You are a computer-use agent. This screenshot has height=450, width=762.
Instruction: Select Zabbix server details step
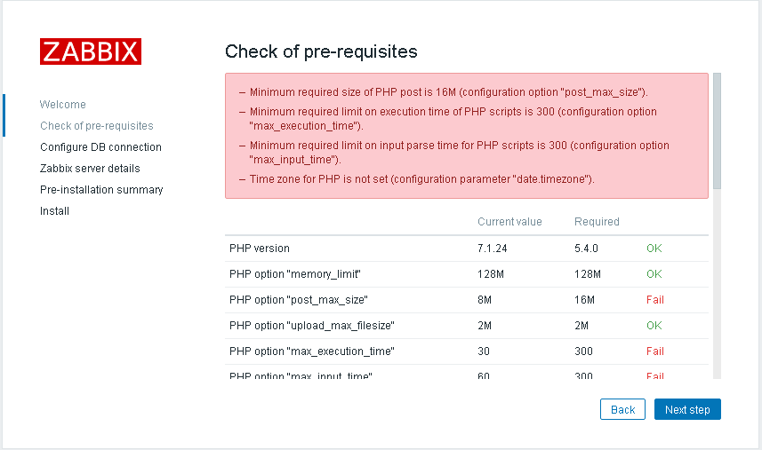coord(90,169)
